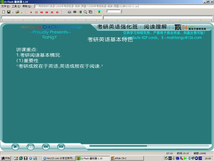Viewport: 214px width, 161px height.
Task: Click the red Pause toolbar button
Action: 36,12
